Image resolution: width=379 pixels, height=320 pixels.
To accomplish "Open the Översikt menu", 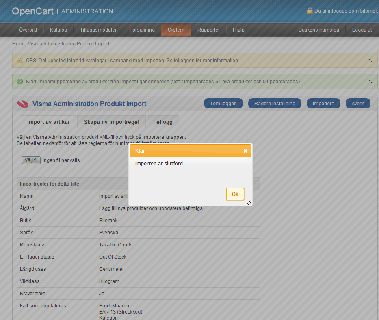I will coord(28,30).
